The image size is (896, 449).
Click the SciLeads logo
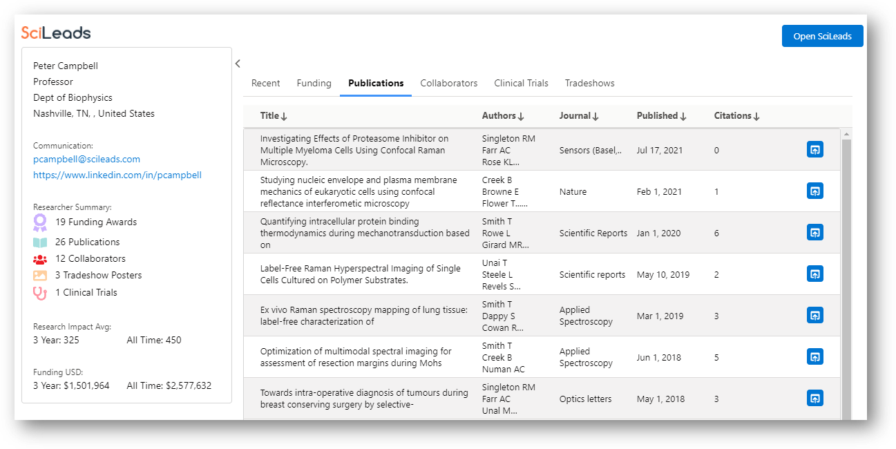(56, 33)
